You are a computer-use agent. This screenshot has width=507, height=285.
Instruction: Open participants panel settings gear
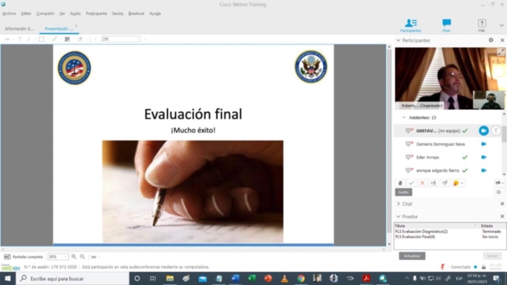[491, 40]
